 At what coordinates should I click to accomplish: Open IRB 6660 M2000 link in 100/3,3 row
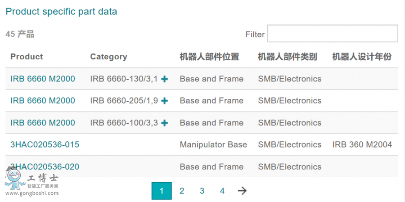(x=43, y=123)
